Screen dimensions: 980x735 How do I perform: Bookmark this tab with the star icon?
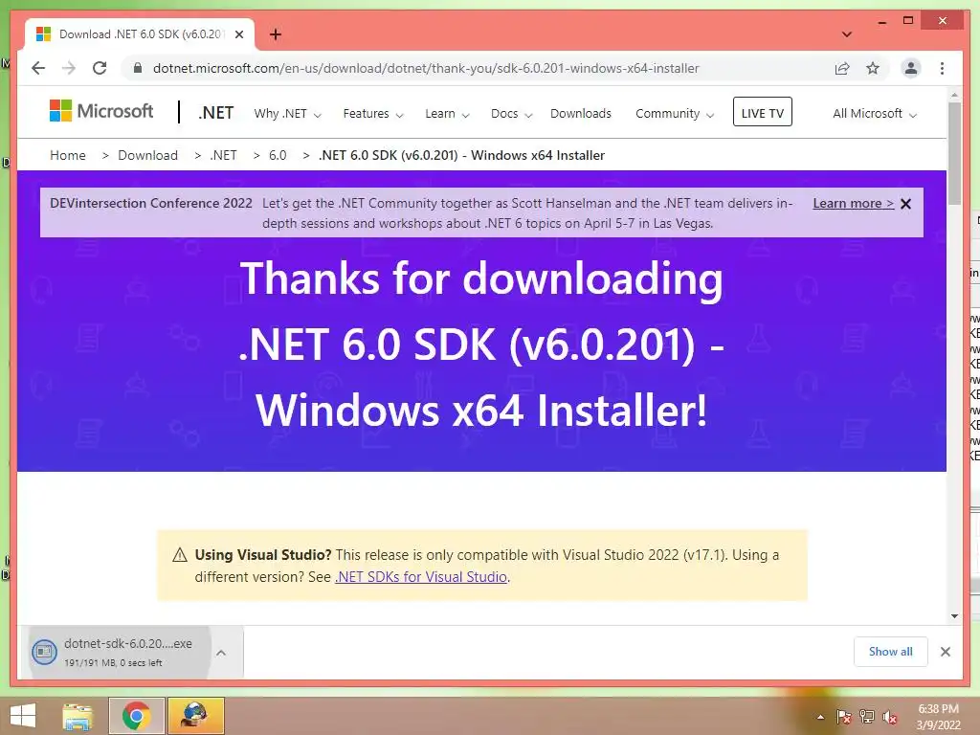(x=873, y=68)
